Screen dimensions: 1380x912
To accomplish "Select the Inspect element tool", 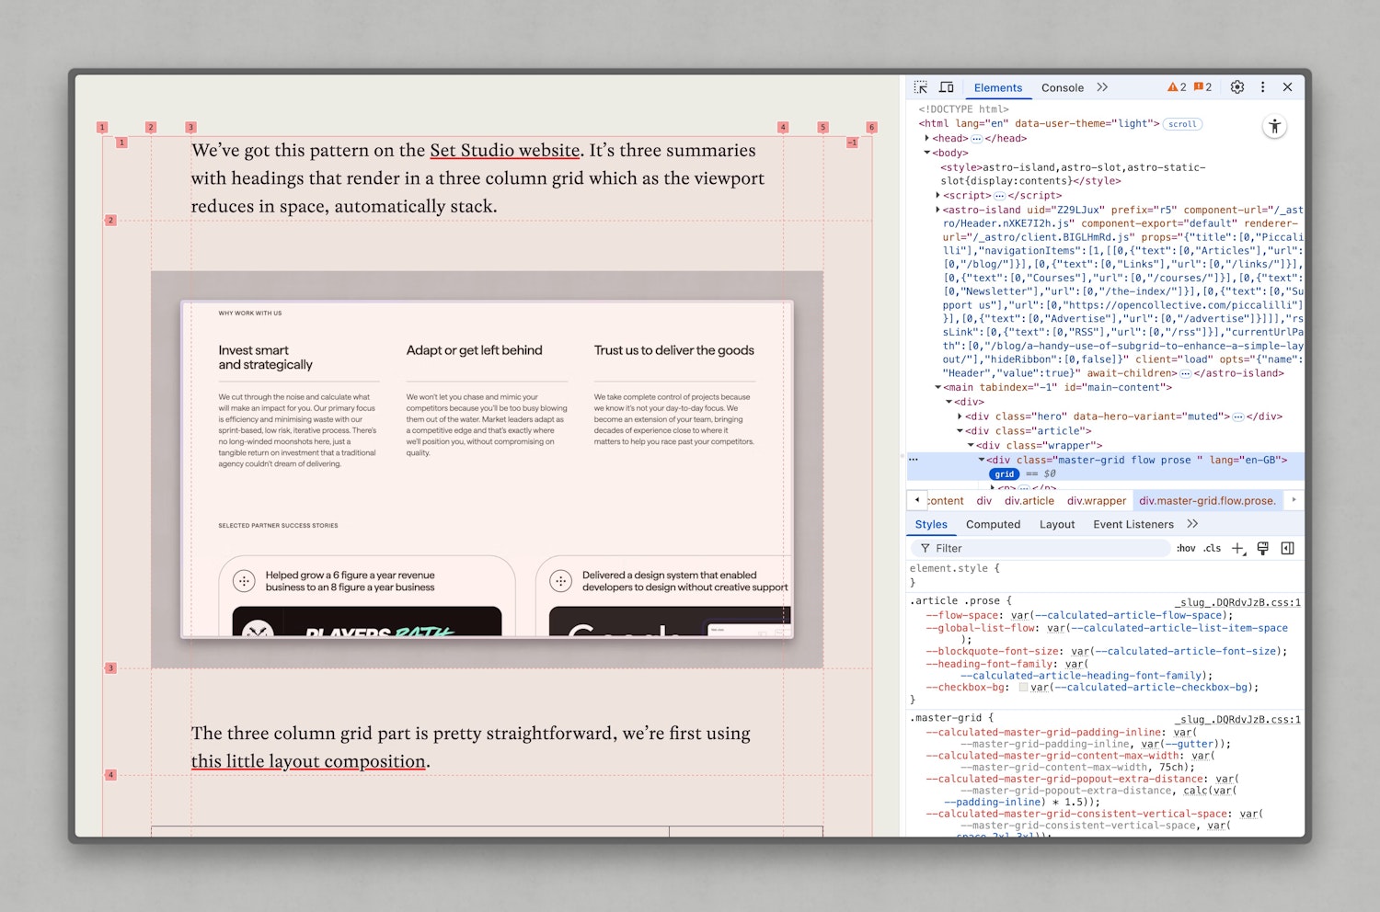I will point(919,86).
